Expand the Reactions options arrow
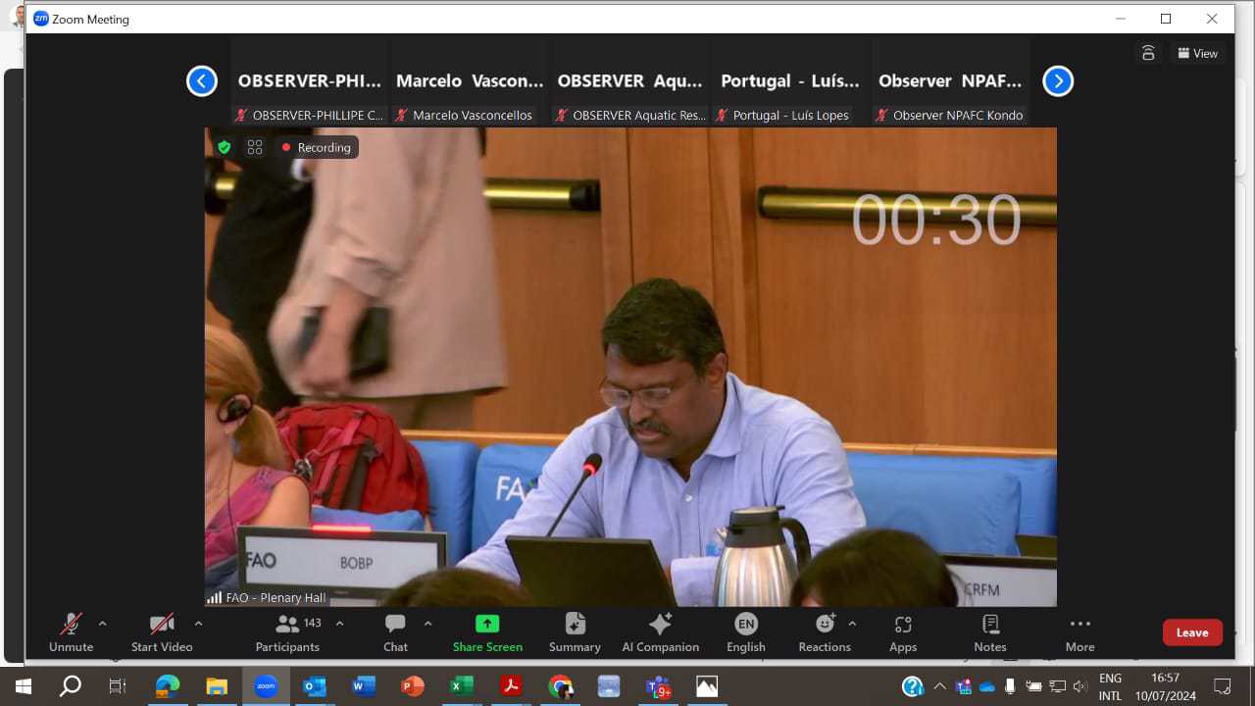This screenshot has height=706, width=1255. point(852,624)
